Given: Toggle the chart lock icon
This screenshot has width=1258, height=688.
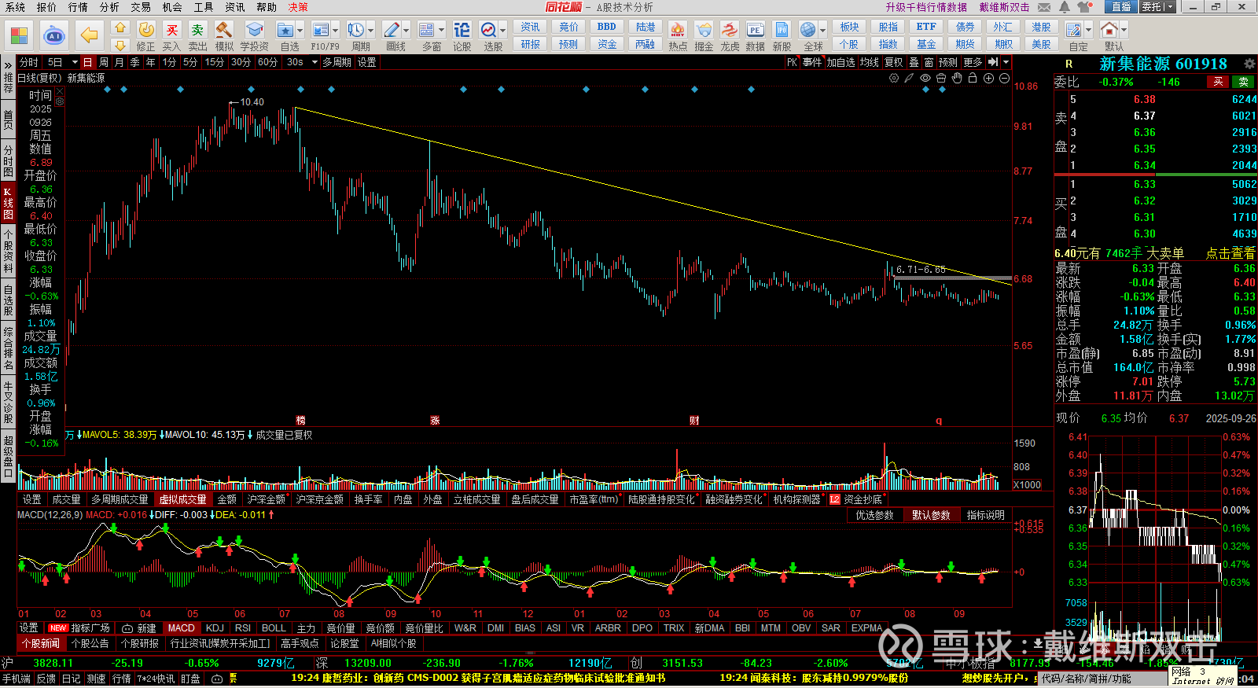Looking at the screenshot, I should tap(973, 78).
